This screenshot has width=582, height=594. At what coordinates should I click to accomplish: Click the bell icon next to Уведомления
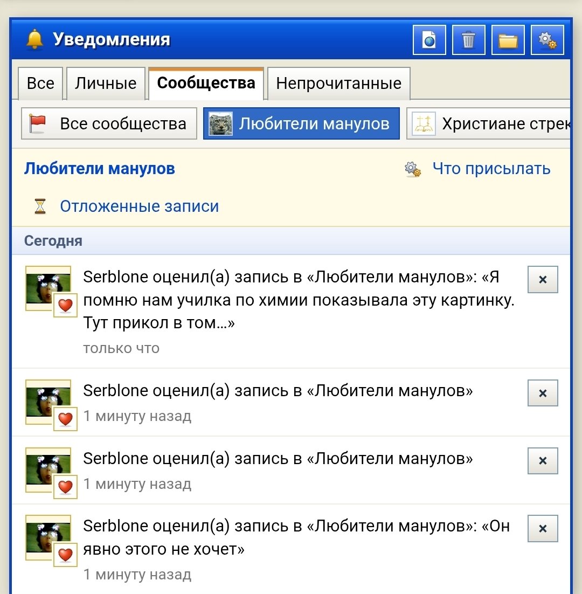pyautogui.click(x=34, y=39)
